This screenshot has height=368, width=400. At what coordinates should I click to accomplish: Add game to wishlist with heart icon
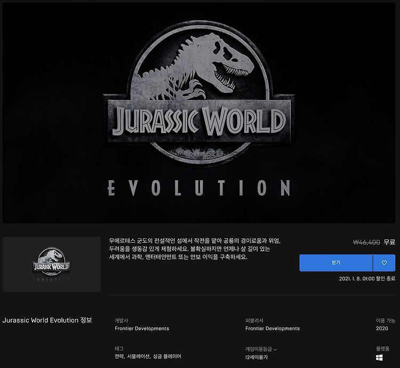[384, 263]
